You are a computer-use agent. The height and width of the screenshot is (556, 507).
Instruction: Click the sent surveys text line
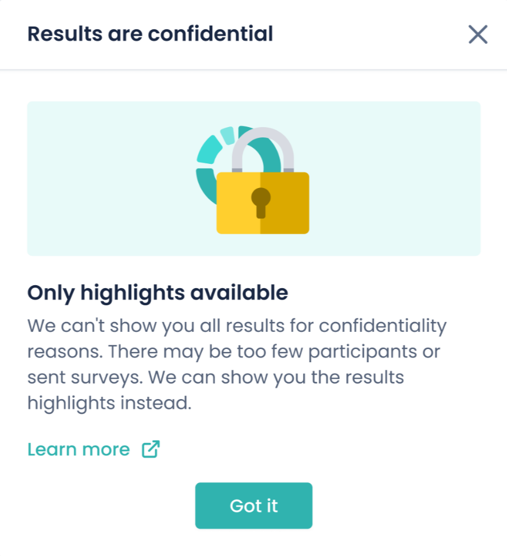[x=216, y=377]
